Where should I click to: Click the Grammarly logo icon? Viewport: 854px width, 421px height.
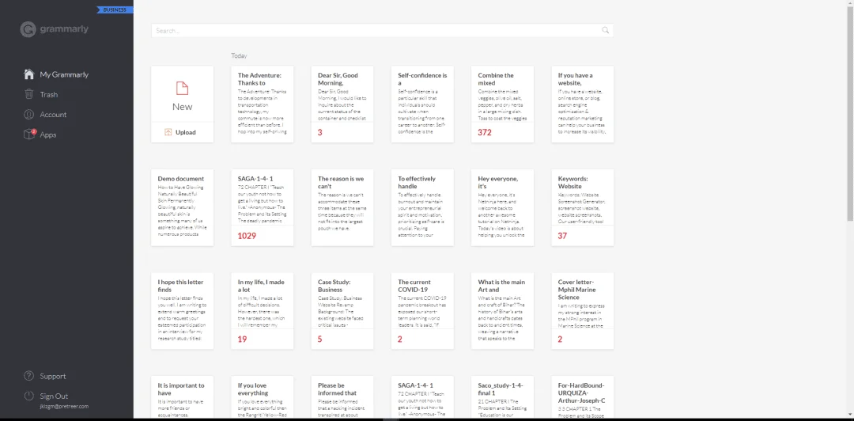pyautogui.click(x=28, y=29)
